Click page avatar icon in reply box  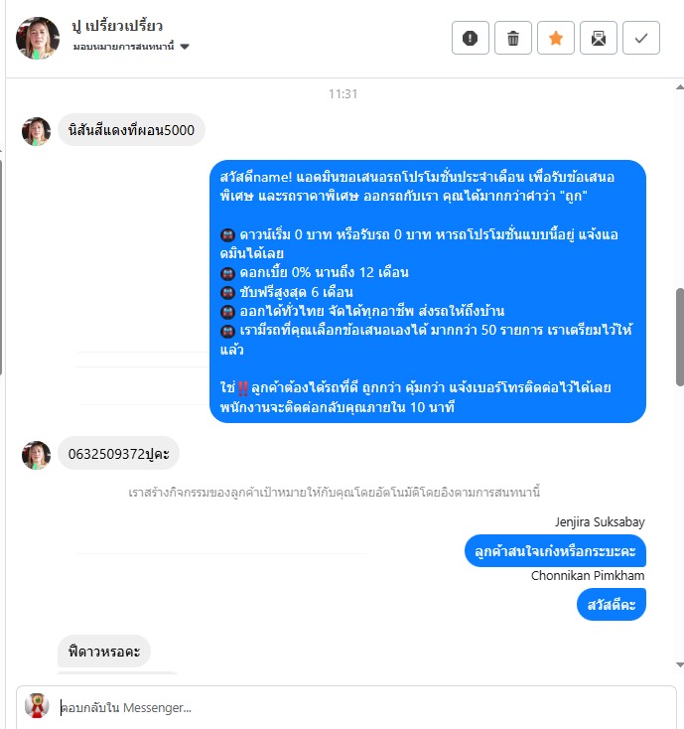pyautogui.click(x=37, y=706)
